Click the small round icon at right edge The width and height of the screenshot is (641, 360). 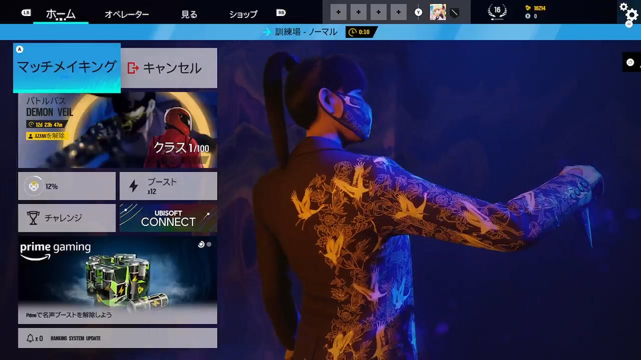(630, 62)
